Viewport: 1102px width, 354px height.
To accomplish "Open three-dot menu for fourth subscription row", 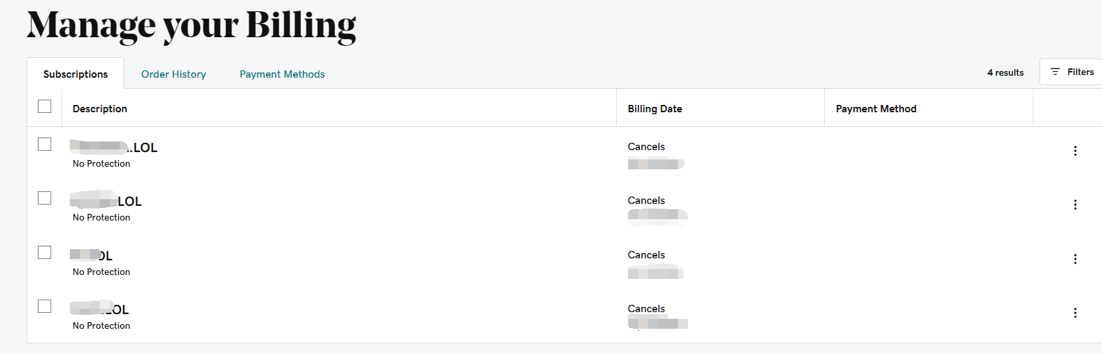I will 1075,313.
